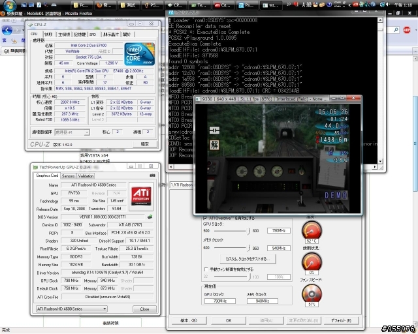Viewport: 418px width, 334px height.
Task: Click the PS2 Output scroll down arrow
Action: [x=380, y=161]
